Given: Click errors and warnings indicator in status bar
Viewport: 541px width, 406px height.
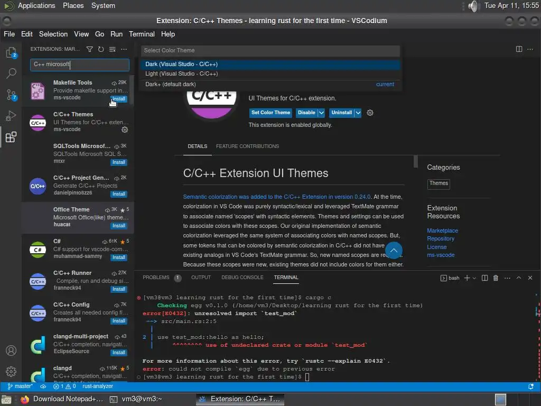Looking at the screenshot, I should click(x=64, y=386).
